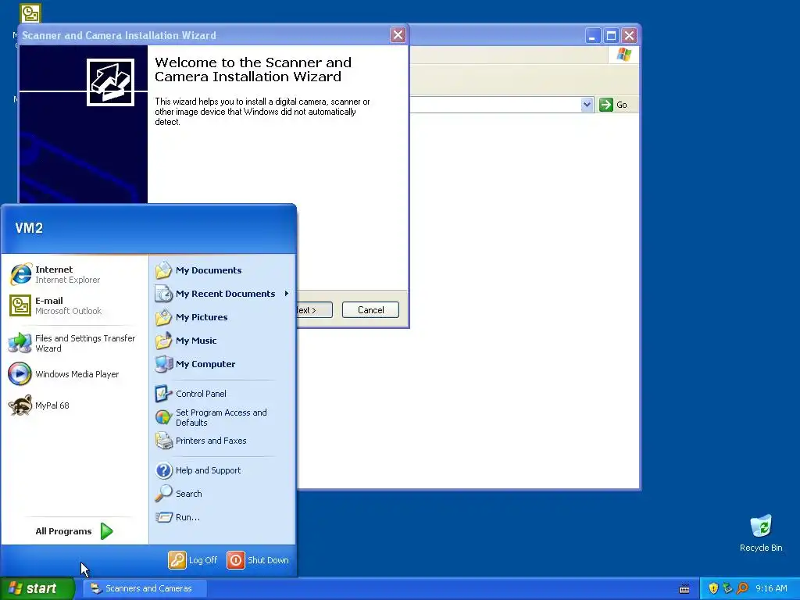Viewport: 800px width, 600px height.
Task: Open My Documents folder
Action: tap(222, 270)
